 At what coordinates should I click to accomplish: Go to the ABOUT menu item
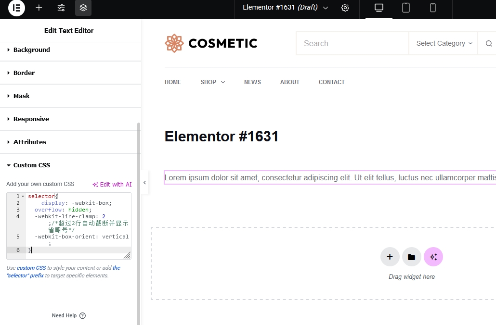tap(290, 82)
